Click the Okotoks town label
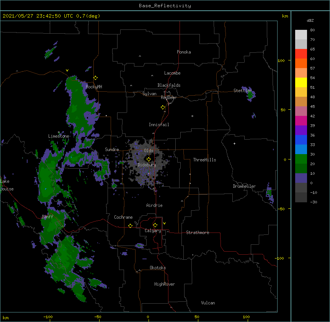 coord(158,268)
